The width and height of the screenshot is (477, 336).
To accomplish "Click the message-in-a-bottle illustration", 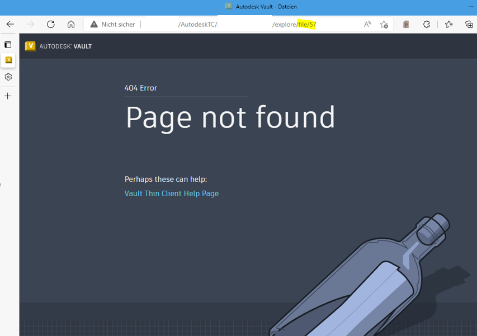I will click(380, 280).
